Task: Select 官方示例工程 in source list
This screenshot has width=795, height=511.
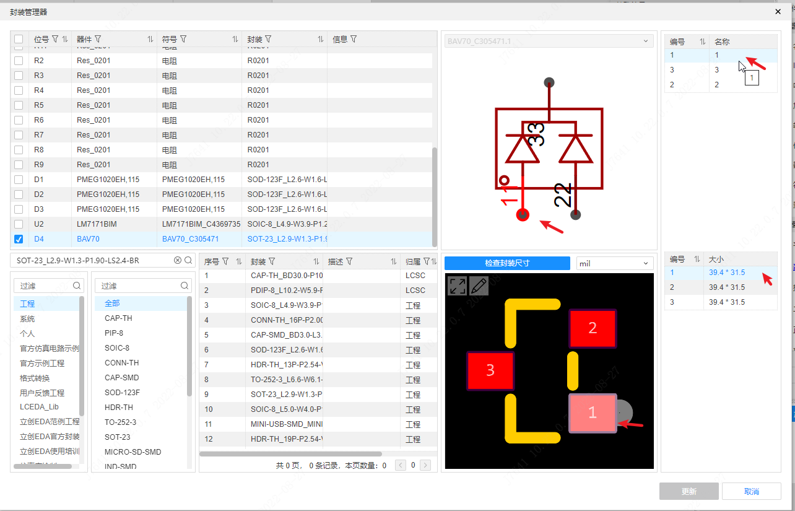Action: 42,364
